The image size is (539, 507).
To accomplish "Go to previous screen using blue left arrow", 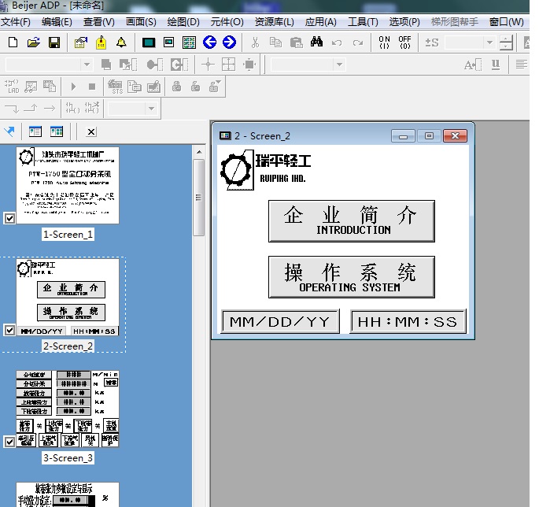I will pyautogui.click(x=209, y=43).
